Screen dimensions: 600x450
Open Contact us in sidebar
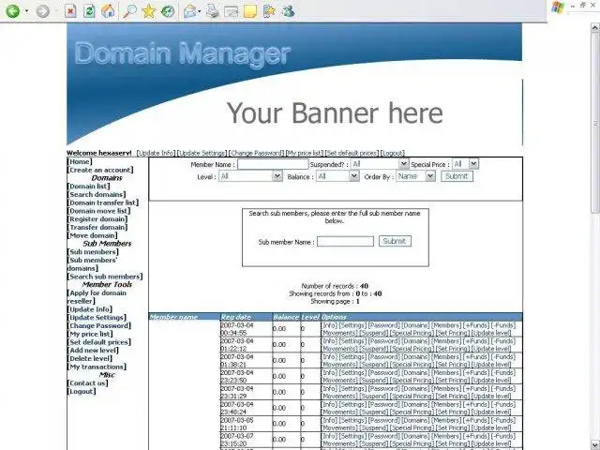[87, 383]
